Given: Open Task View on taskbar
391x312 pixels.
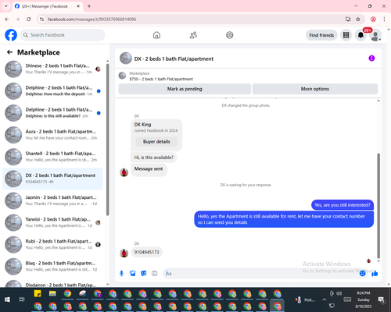Looking at the screenshot, I should (22, 300).
